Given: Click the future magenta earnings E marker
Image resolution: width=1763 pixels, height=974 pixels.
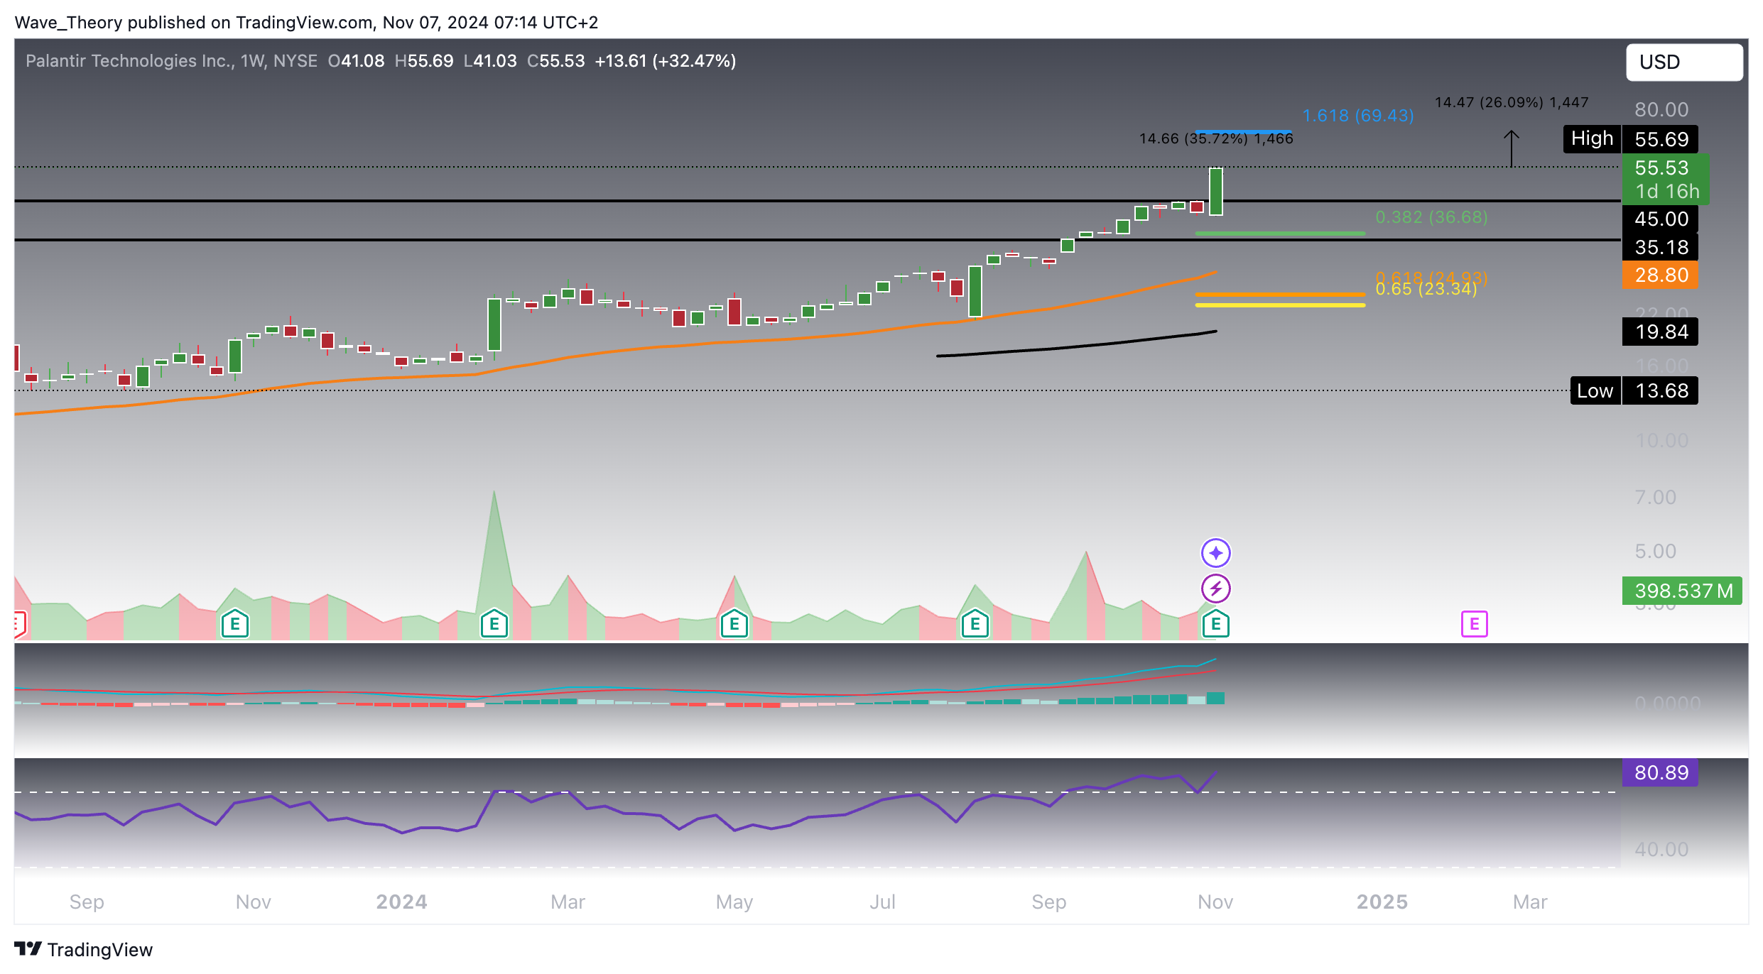Looking at the screenshot, I should 1474,624.
